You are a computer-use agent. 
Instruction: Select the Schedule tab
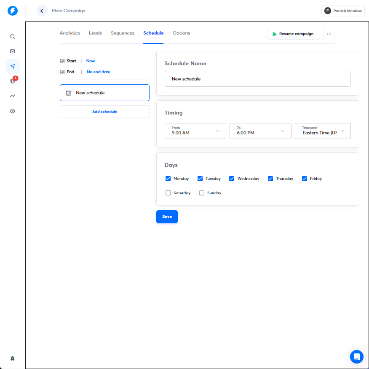[153, 33]
